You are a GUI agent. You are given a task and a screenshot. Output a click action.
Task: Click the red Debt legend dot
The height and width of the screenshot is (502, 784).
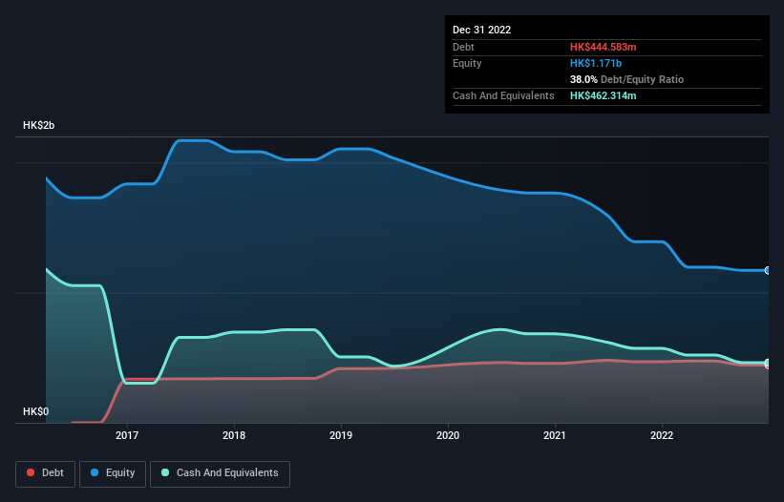point(31,472)
